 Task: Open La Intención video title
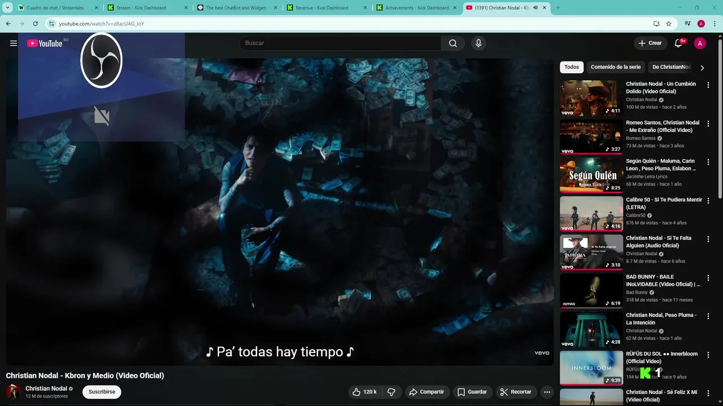(x=661, y=319)
